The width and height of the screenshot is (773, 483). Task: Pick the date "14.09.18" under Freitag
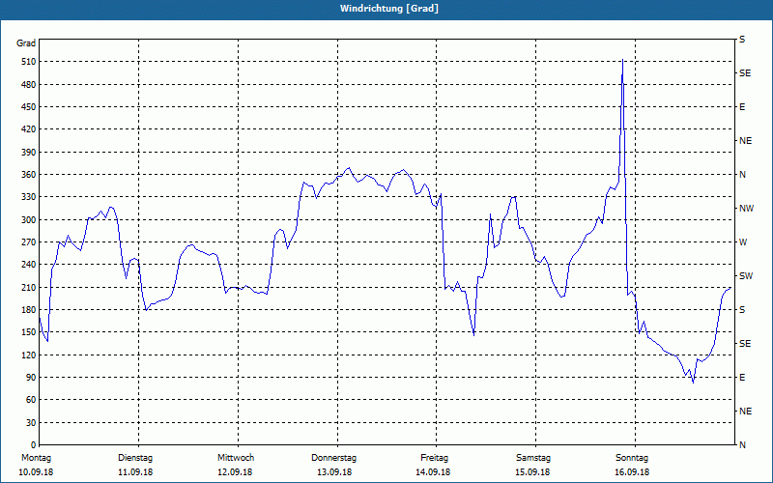pos(433,472)
